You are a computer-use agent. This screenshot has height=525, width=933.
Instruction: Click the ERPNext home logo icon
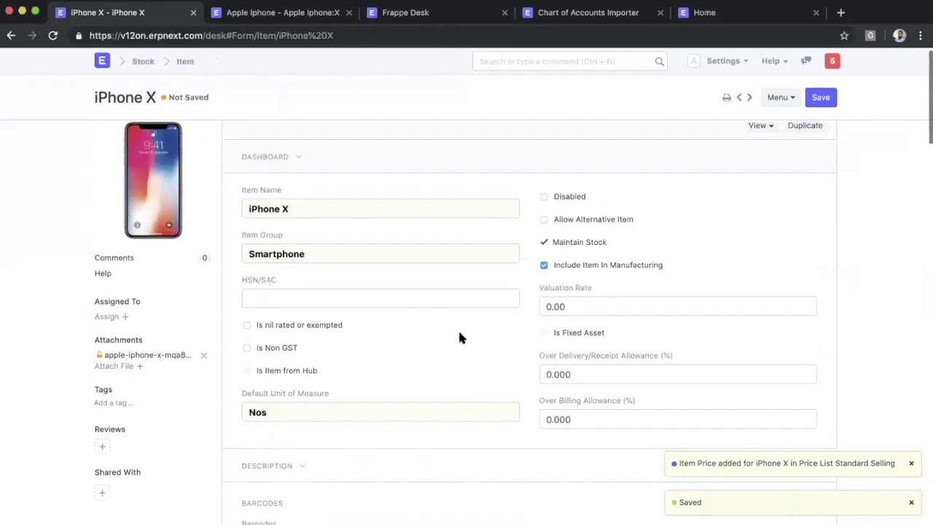click(102, 61)
